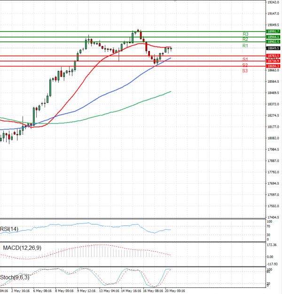Click the S2 support label
Screen dimensions: 282x294
245,65
